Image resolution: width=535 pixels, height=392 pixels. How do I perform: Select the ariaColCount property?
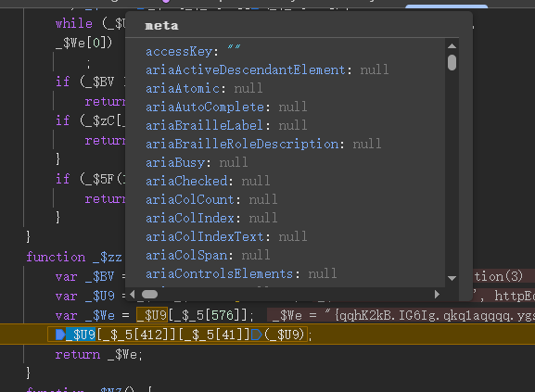click(x=211, y=199)
